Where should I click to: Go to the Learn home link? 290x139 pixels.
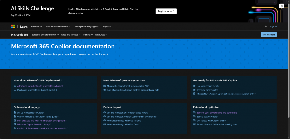click(x=24, y=27)
